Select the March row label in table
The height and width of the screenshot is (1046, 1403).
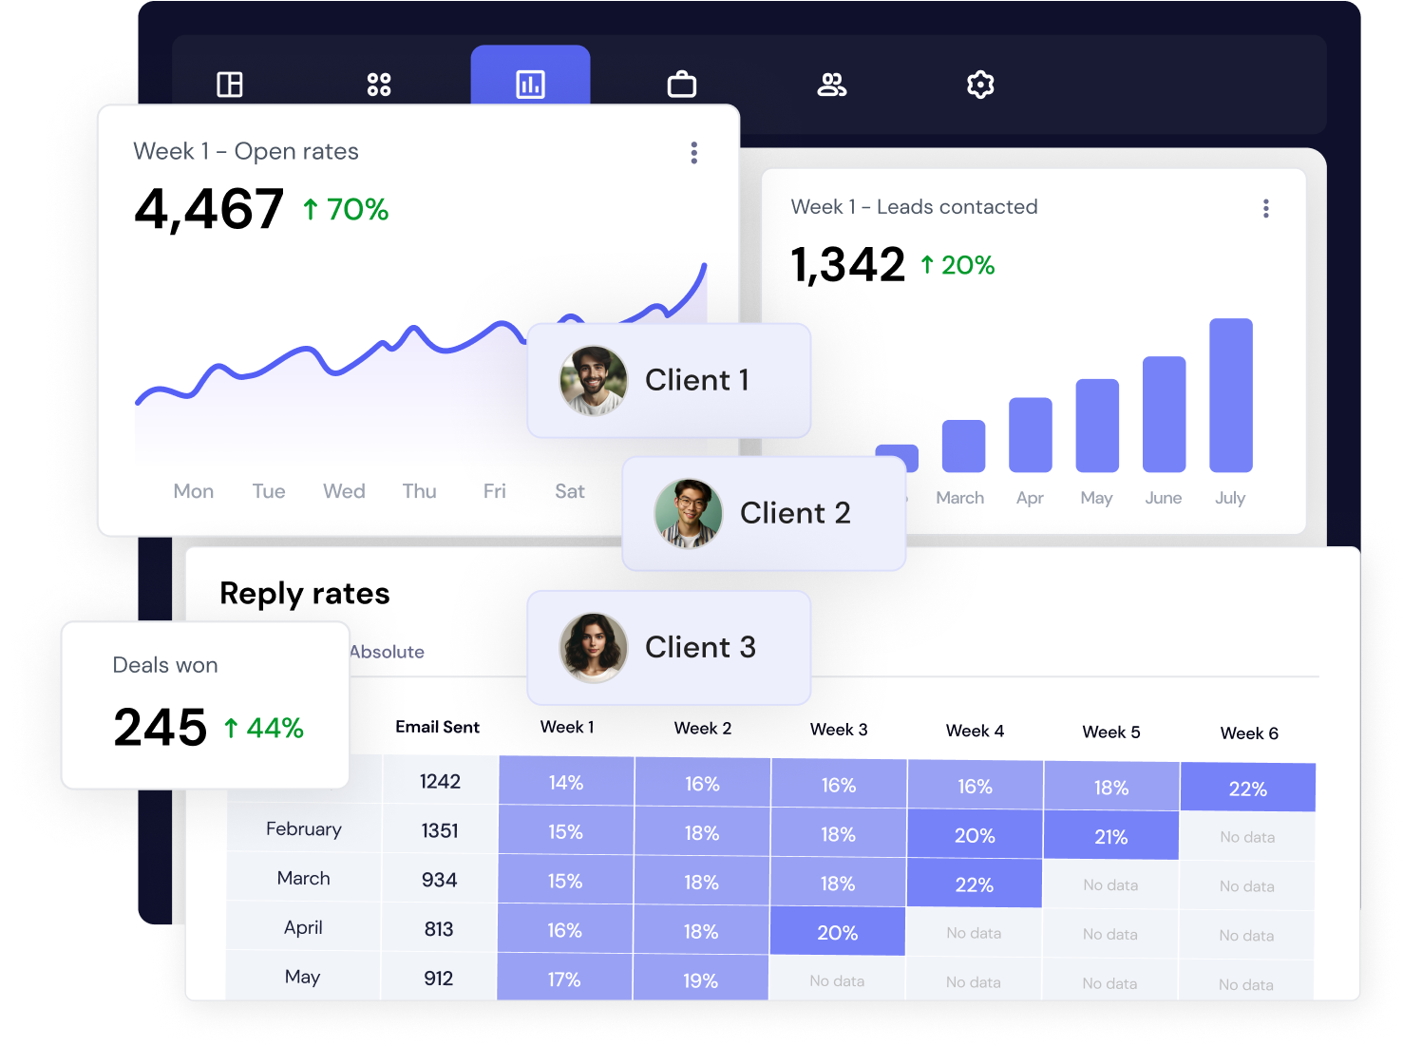[304, 878]
